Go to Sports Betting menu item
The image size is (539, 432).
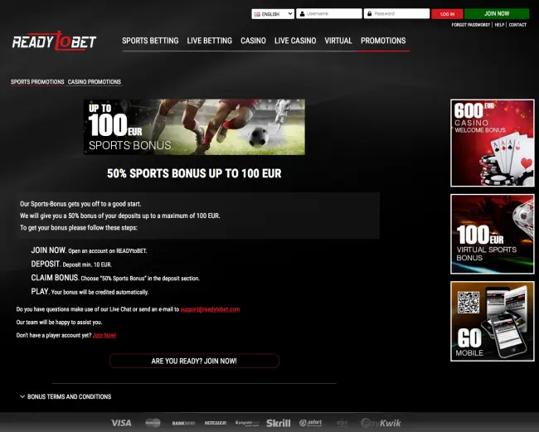150,41
